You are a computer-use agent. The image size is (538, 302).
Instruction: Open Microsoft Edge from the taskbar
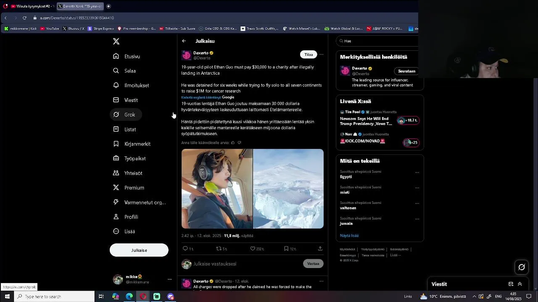coord(129,297)
